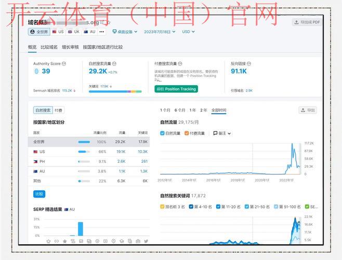Image resolution: width=342 pixels, height=260 pixels.
Task: Select the UK region button in the top bar
Action: 74,32
